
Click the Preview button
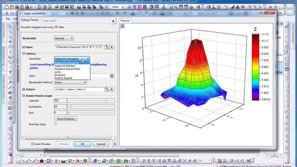click(64, 144)
